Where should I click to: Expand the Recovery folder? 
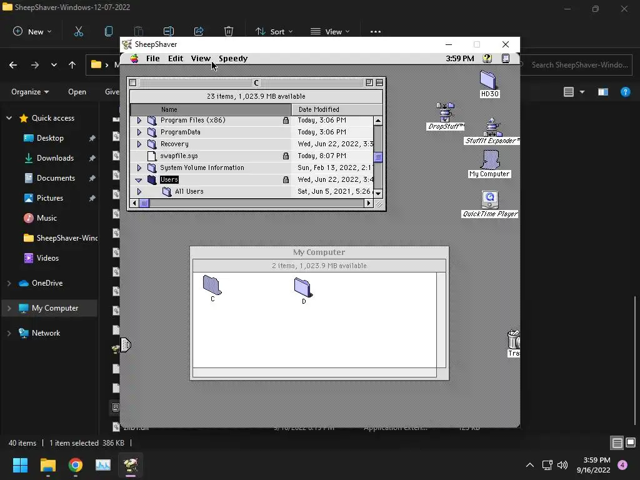tap(139, 144)
